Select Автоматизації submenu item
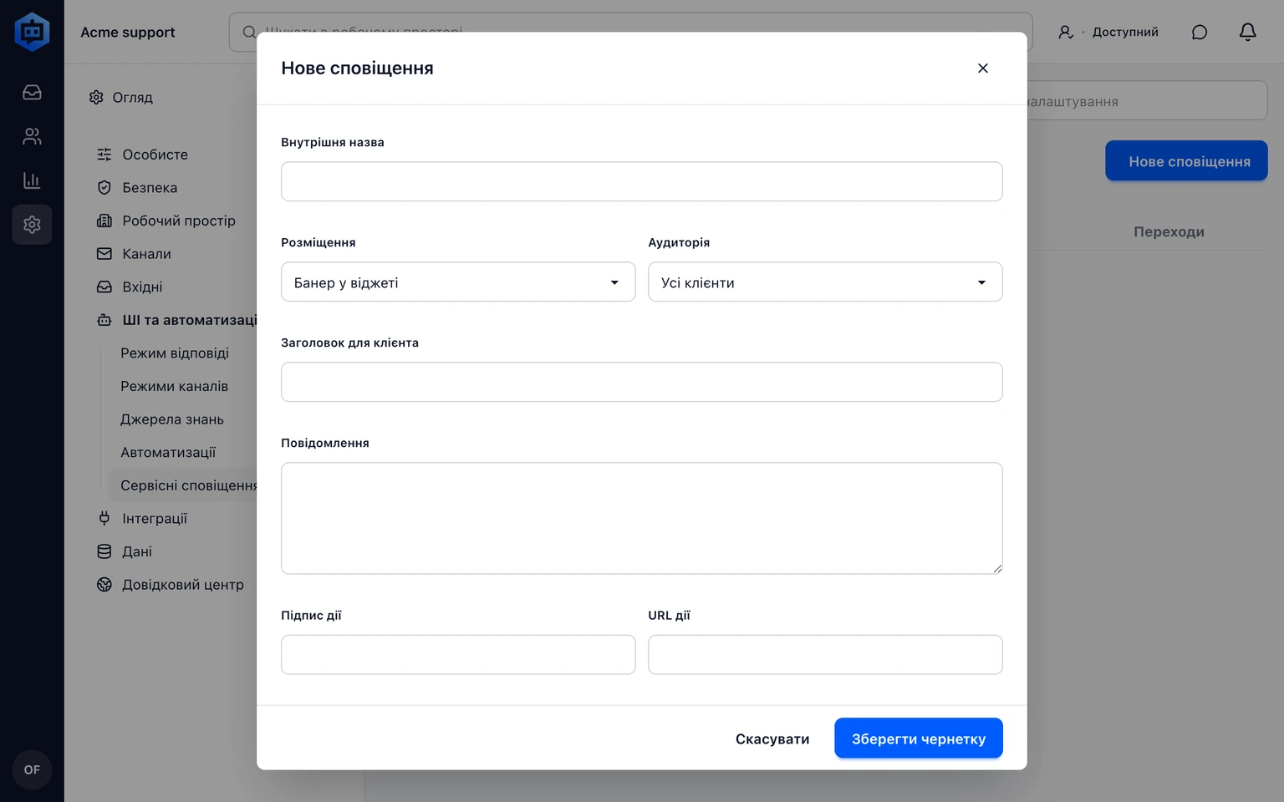This screenshot has width=1284, height=802. pyautogui.click(x=168, y=452)
